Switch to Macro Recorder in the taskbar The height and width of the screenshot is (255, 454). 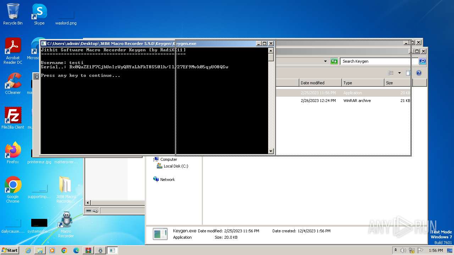pyautogui.click(x=100, y=250)
